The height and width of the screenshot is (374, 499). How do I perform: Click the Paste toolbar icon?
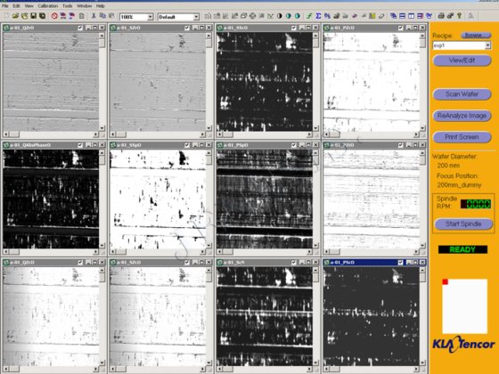(x=111, y=16)
